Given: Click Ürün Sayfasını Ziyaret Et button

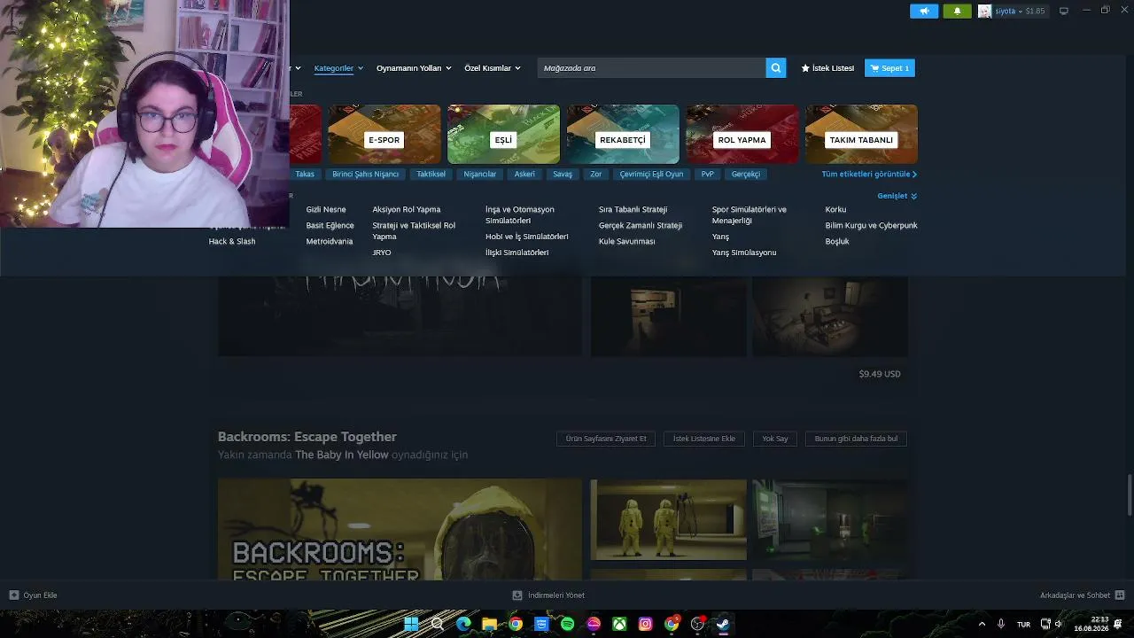Looking at the screenshot, I should click(606, 439).
